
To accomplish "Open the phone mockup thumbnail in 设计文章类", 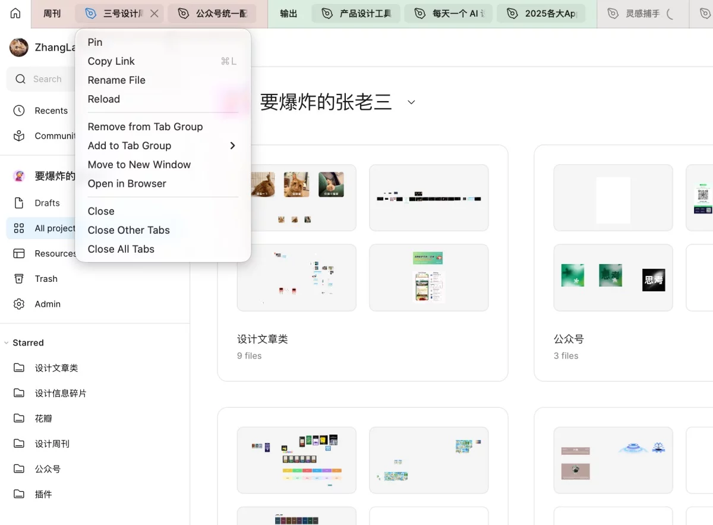I will (x=429, y=278).
